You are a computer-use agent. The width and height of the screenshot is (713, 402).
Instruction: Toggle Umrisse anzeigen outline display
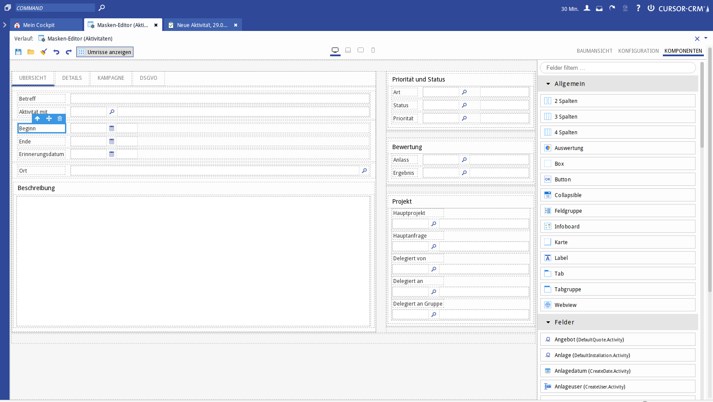click(105, 52)
